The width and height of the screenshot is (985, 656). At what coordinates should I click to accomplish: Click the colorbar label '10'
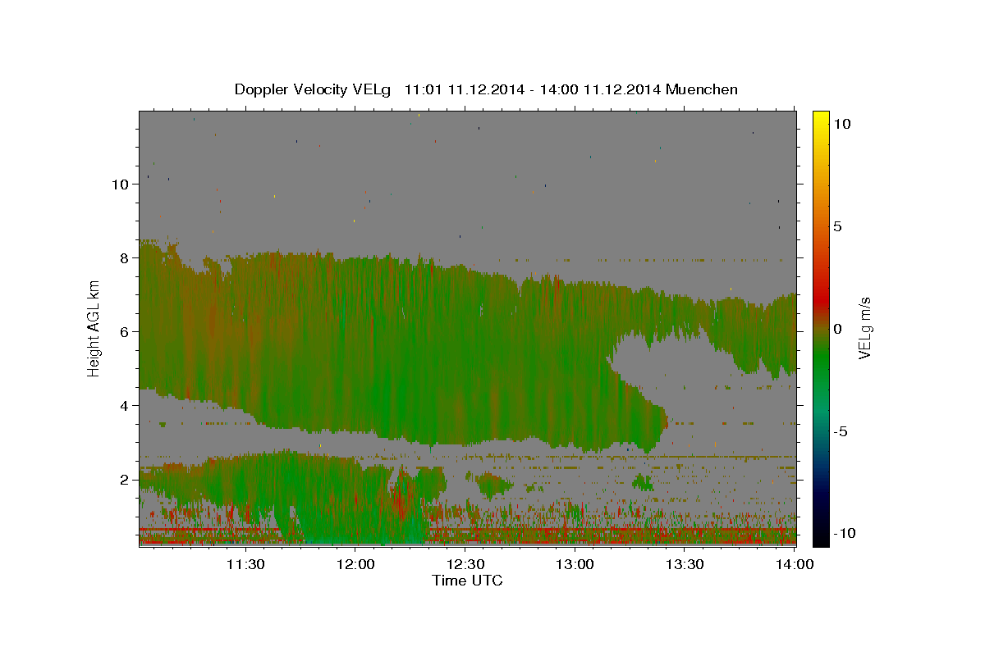(841, 124)
